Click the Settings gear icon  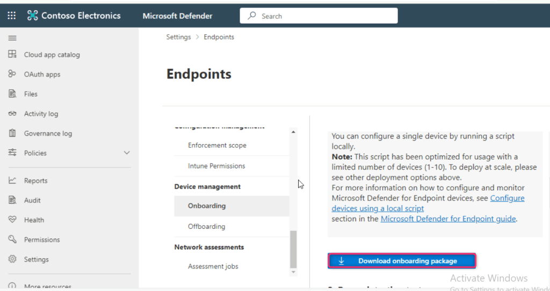point(12,259)
